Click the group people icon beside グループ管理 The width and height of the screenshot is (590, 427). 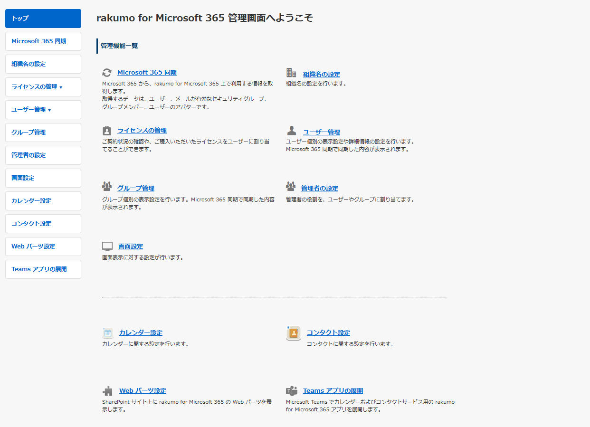(107, 186)
